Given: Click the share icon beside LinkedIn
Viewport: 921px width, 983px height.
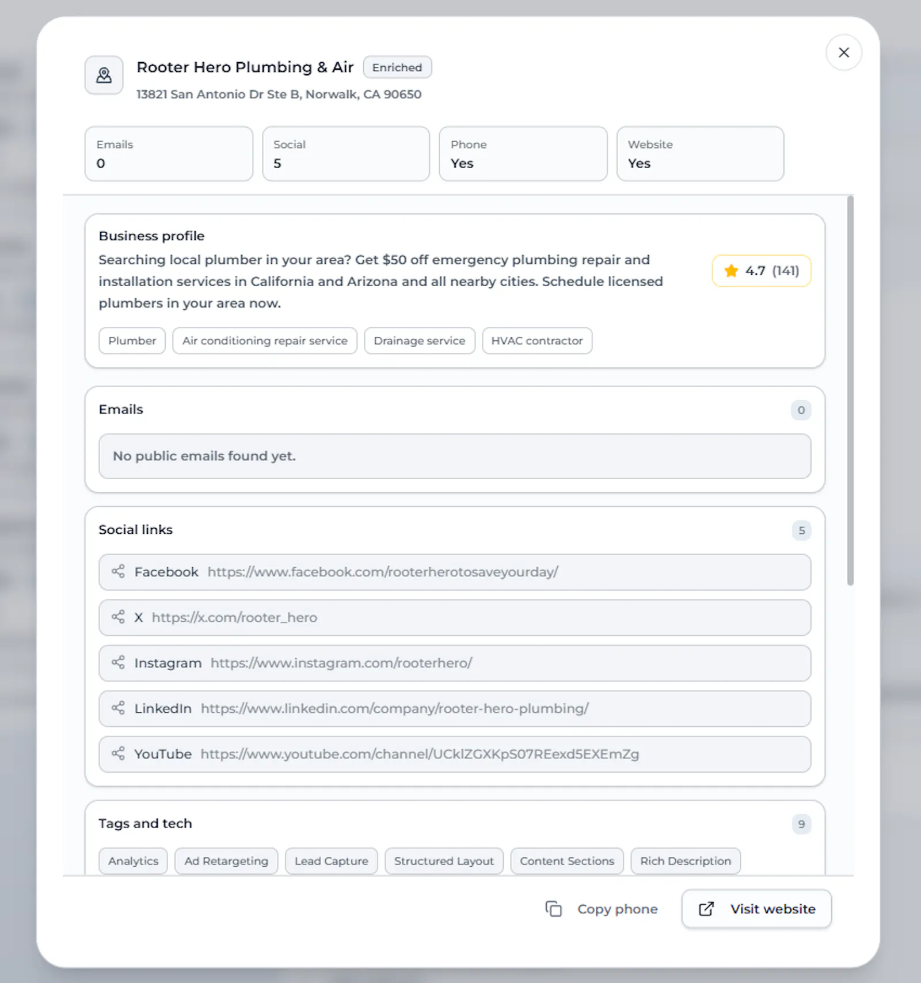Looking at the screenshot, I should (118, 708).
